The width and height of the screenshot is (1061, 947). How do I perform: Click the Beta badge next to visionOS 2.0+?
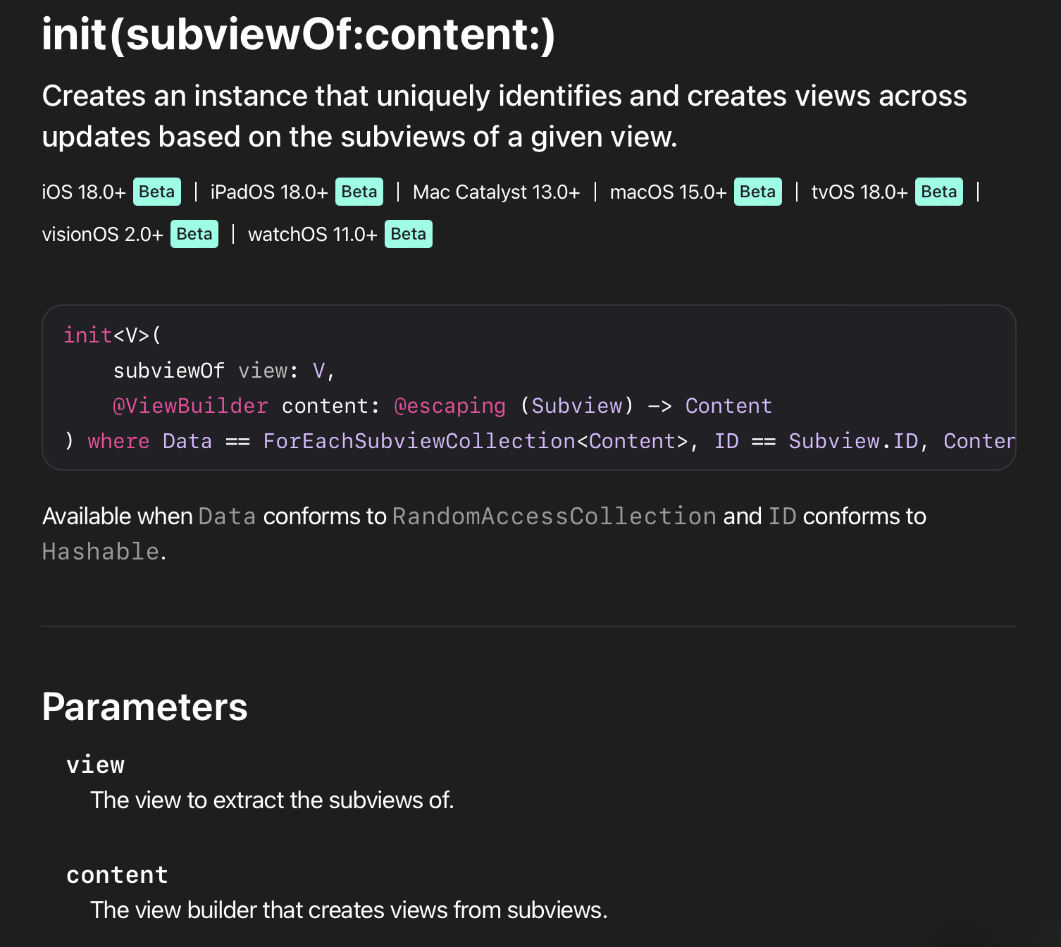click(x=194, y=234)
